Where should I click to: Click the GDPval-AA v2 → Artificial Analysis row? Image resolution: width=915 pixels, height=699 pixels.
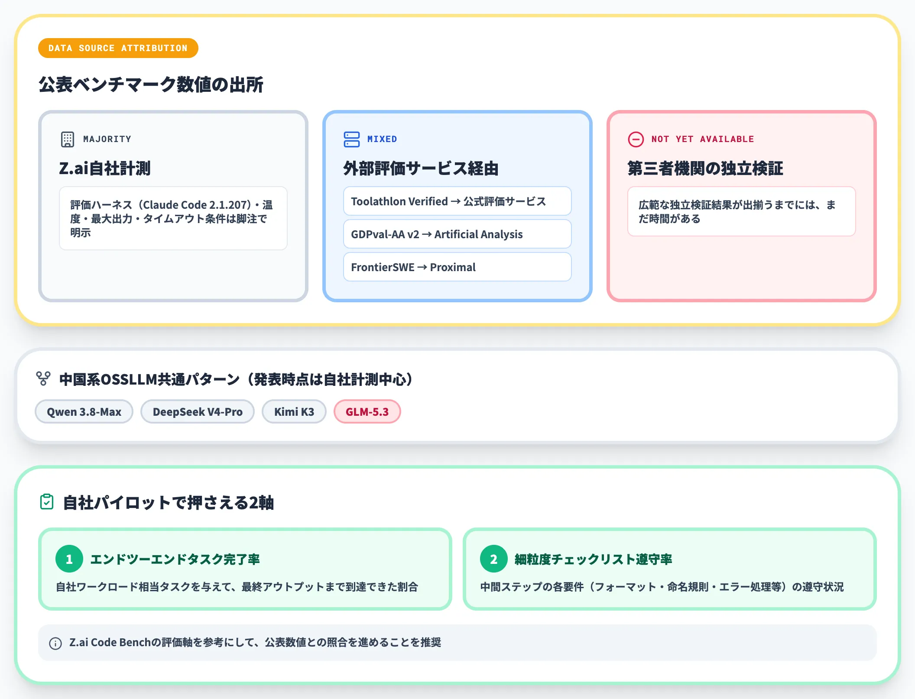point(457,234)
